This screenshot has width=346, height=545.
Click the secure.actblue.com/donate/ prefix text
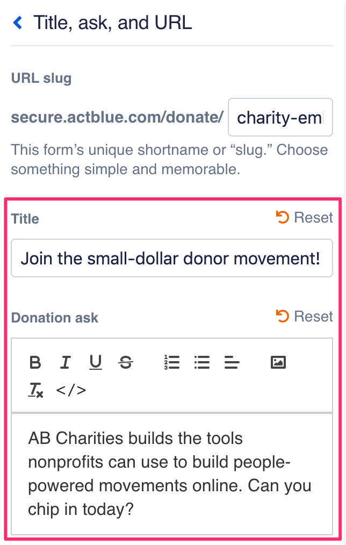pos(117,117)
